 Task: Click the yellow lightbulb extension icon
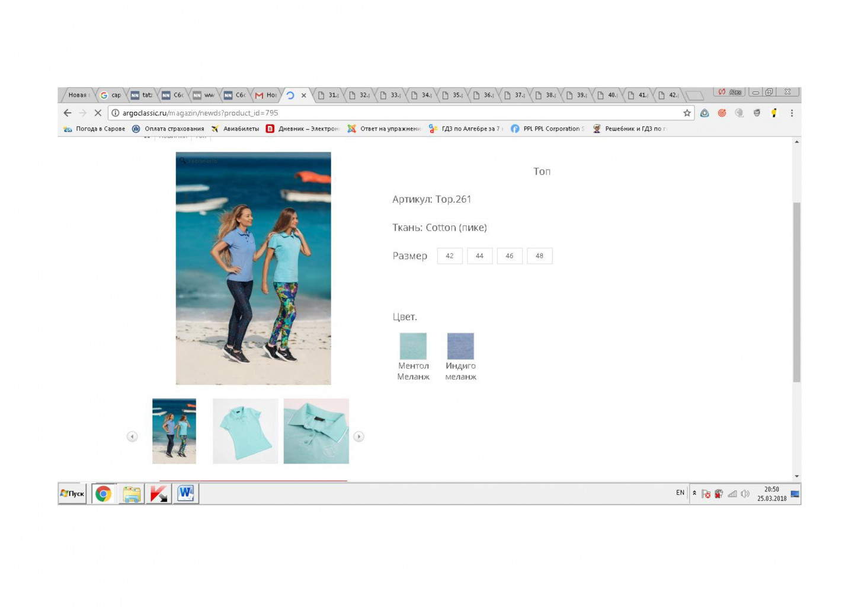[x=774, y=113]
